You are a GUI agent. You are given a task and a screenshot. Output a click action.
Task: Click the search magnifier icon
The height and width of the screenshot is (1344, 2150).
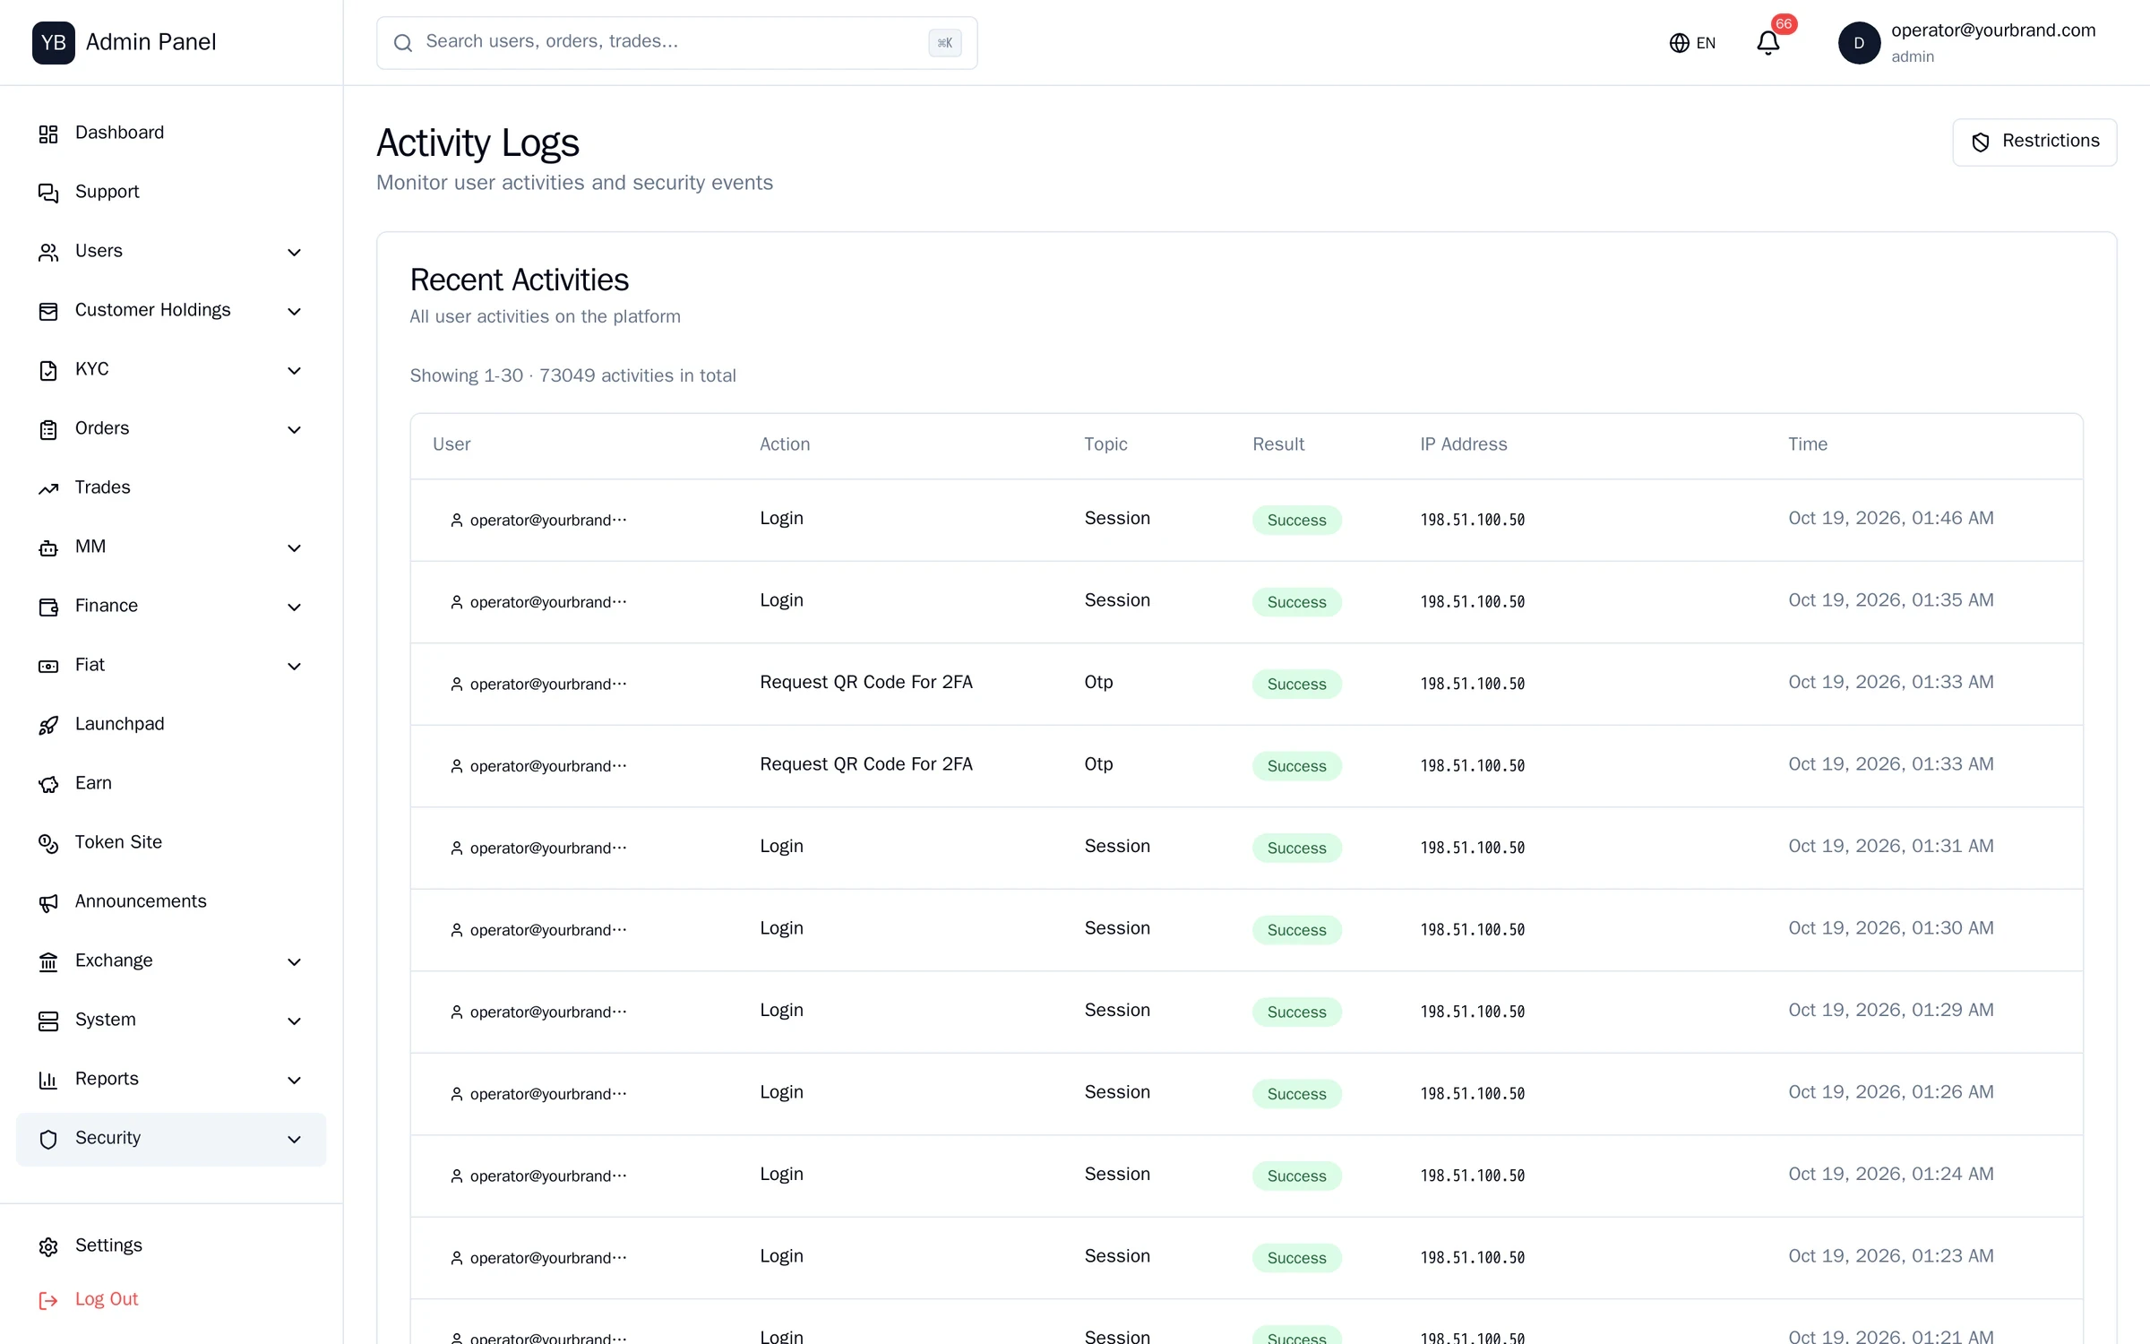tap(403, 43)
